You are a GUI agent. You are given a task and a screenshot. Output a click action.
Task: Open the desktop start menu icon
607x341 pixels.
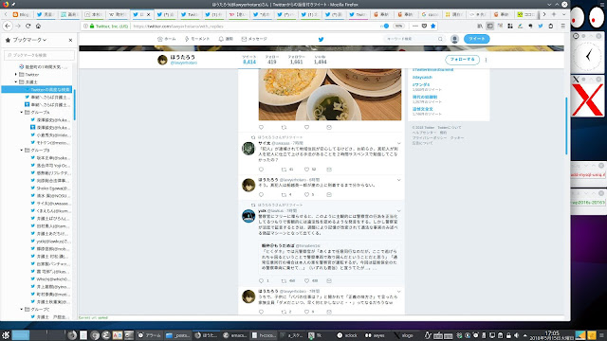pyautogui.click(x=6, y=335)
